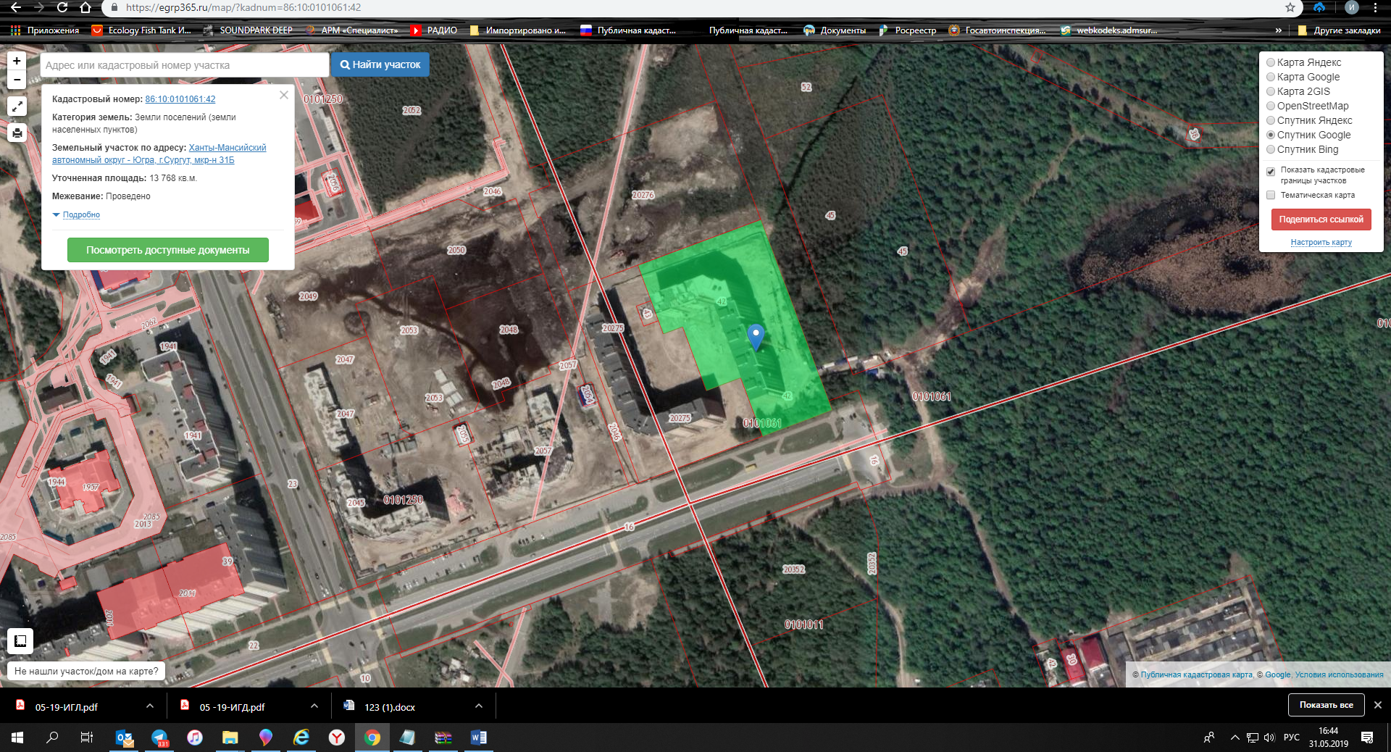The width and height of the screenshot is (1391, 752).
Task: Close the cadastral info popup
Action: (284, 95)
